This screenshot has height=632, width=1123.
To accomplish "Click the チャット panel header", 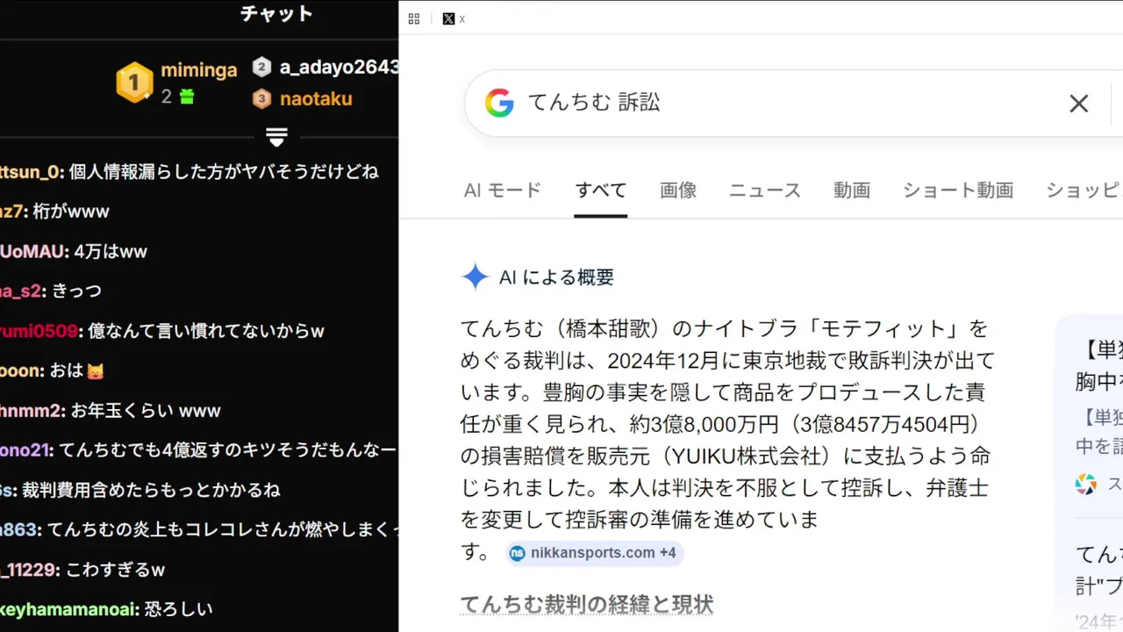I will point(276,14).
